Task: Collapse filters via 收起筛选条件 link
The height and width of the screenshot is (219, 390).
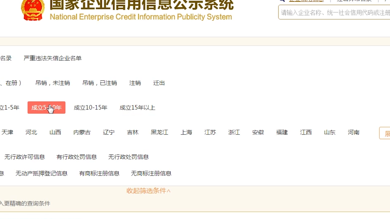Action: (148, 191)
